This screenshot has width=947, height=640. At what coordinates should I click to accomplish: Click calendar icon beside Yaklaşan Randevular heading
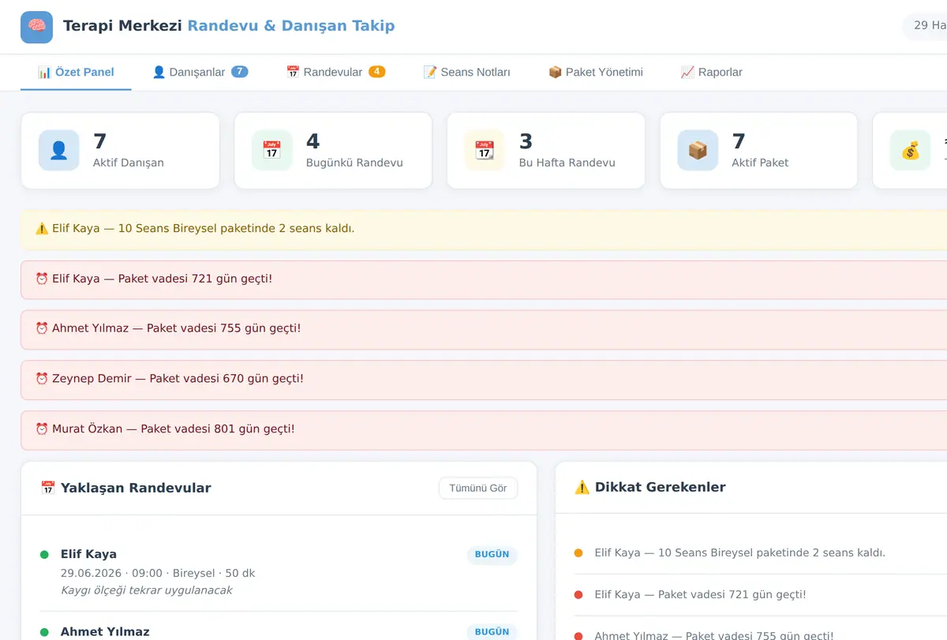(48, 488)
